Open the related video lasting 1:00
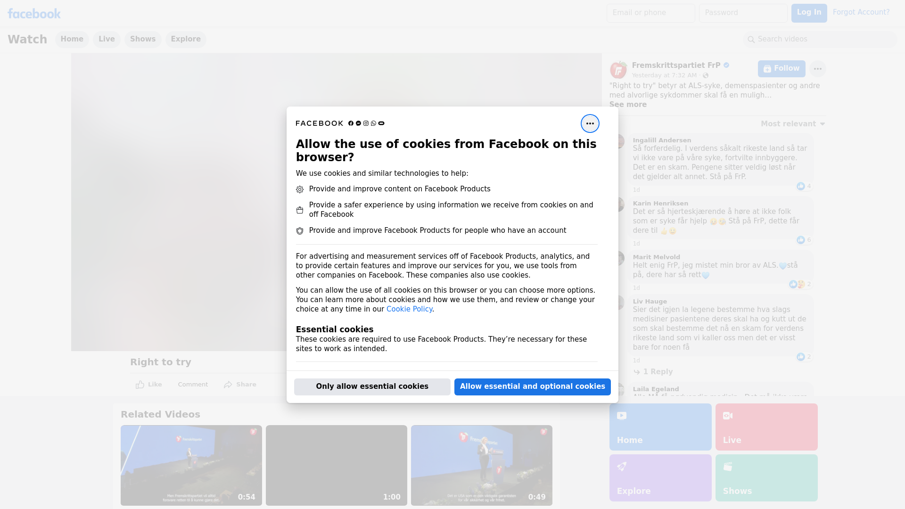The width and height of the screenshot is (905, 509). [337, 466]
